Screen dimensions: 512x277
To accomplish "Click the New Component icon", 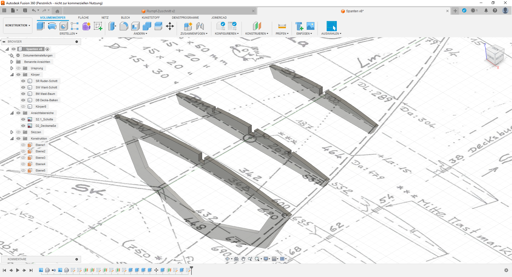I will click(x=188, y=26).
